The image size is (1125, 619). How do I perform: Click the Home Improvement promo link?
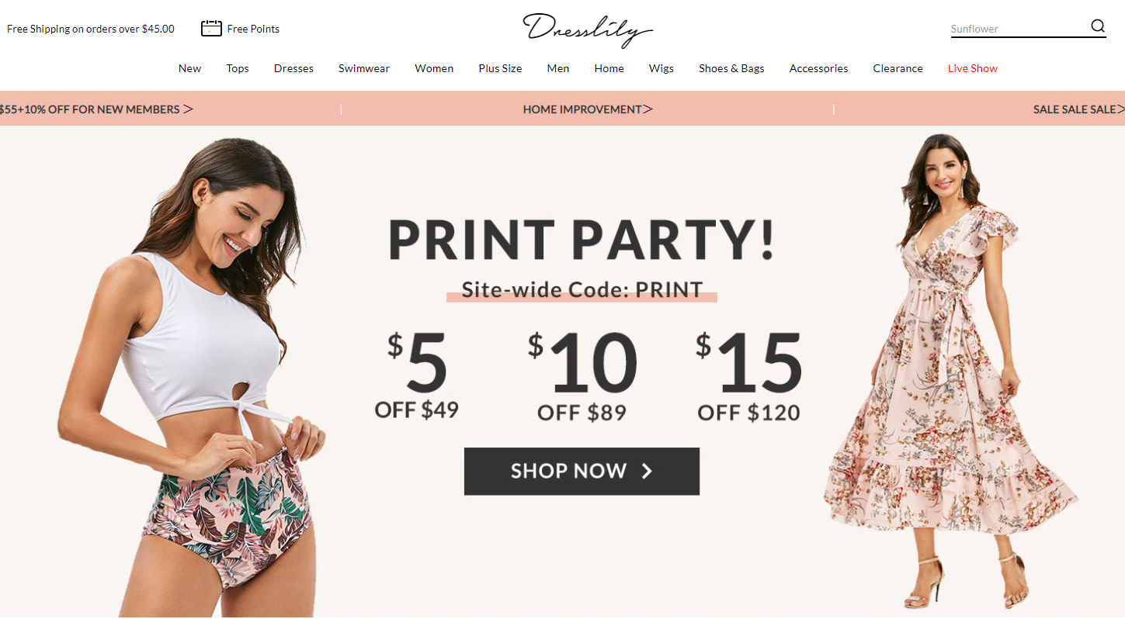(x=582, y=109)
